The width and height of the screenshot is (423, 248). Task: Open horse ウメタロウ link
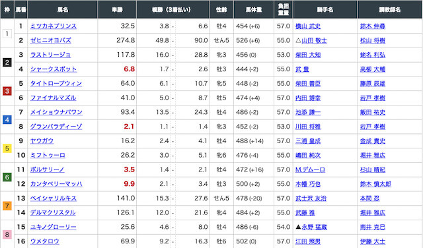tap(44, 241)
